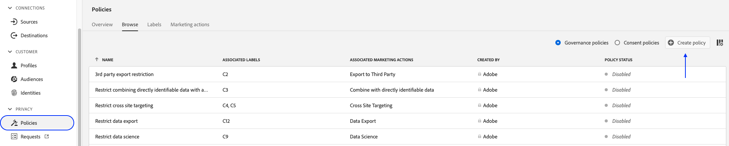Open the column settings icon
This screenshot has width=729, height=146.
(720, 43)
